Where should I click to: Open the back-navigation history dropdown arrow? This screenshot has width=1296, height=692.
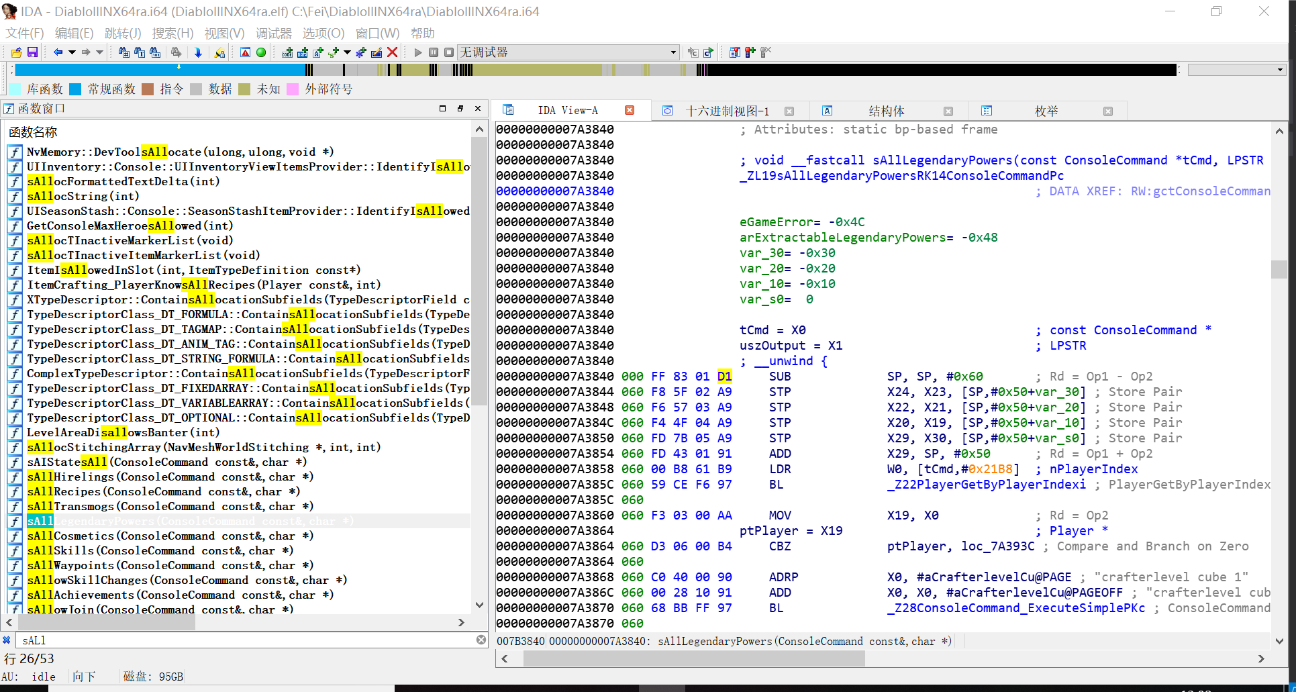click(x=72, y=52)
